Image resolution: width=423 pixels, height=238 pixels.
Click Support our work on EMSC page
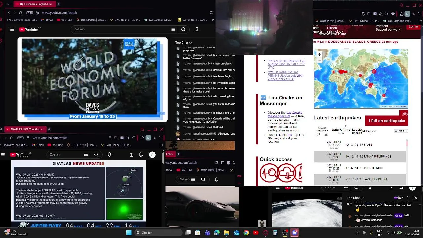(388, 30)
